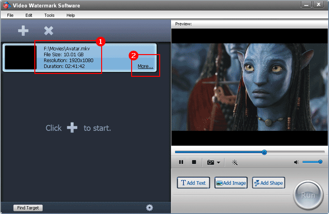
Task: Click the video preview frame
Action: tap(250, 87)
